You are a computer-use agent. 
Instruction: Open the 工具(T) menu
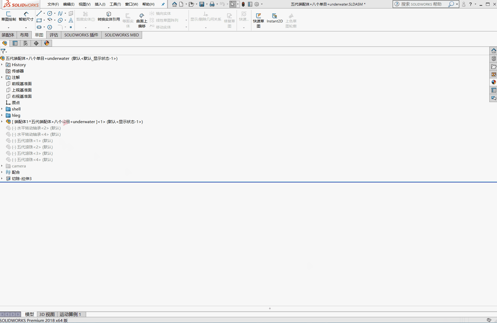115,4
